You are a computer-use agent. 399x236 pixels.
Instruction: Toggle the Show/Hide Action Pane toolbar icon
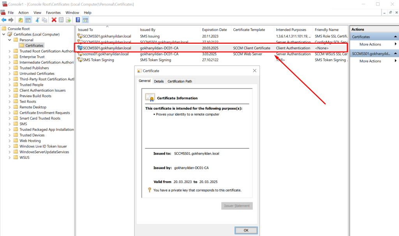coord(85,20)
